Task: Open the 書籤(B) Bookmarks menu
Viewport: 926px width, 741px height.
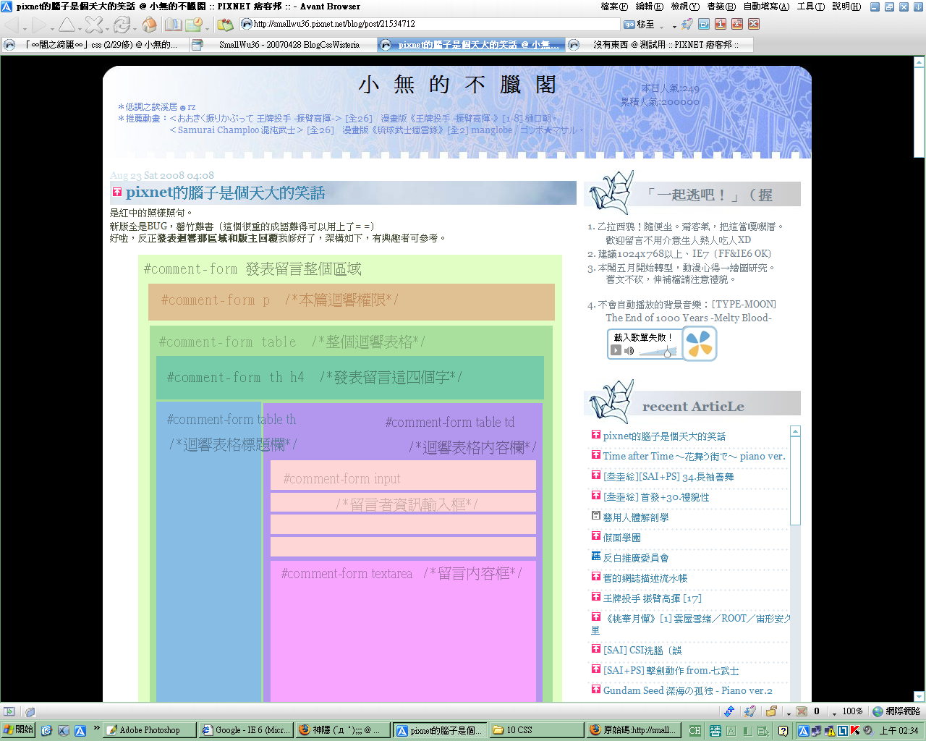Action: 721,7
